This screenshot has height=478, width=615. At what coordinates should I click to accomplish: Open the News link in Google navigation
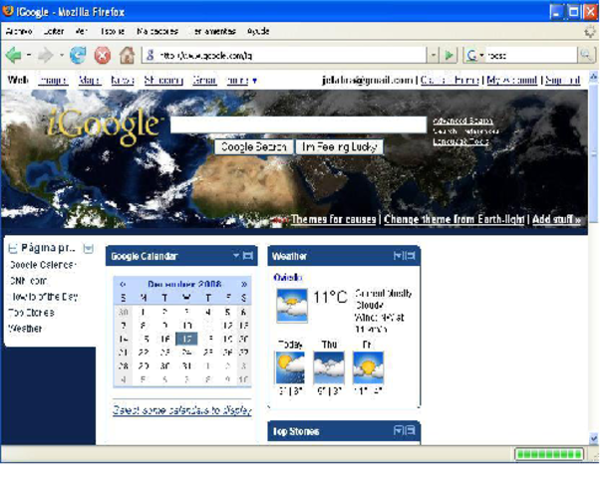pyautogui.click(x=123, y=81)
